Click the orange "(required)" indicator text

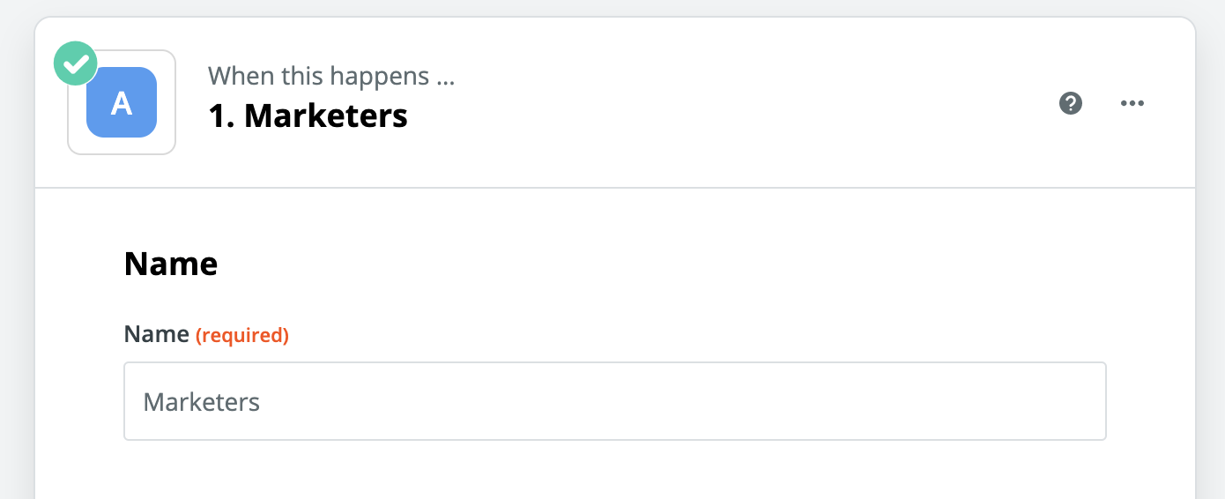pyautogui.click(x=242, y=335)
